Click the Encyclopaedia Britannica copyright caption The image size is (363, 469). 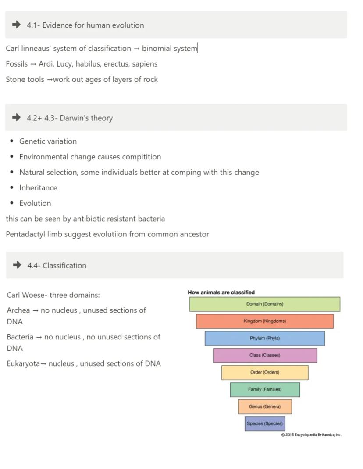[311, 435]
